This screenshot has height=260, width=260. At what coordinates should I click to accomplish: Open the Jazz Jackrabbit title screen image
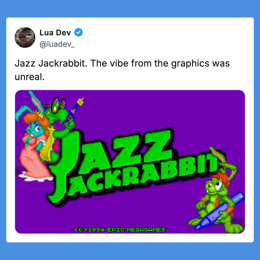tap(130, 162)
